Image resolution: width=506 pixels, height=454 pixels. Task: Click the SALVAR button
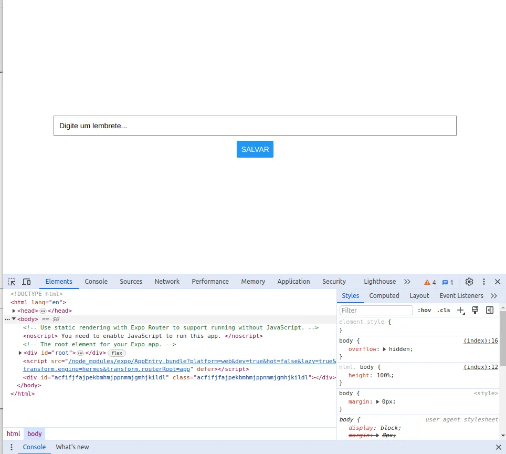tap(255, 149)
